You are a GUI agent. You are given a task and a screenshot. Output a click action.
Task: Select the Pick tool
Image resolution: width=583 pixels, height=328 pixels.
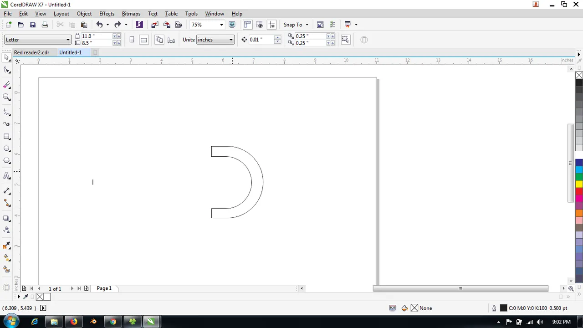[6, 58]
